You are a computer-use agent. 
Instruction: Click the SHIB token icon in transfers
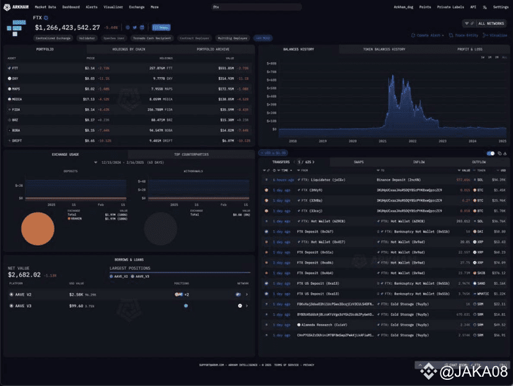[x=475, y=273]
